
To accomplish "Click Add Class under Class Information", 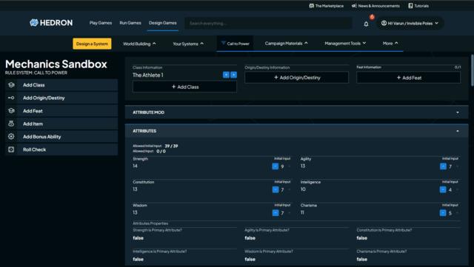I will coord(184,87).
